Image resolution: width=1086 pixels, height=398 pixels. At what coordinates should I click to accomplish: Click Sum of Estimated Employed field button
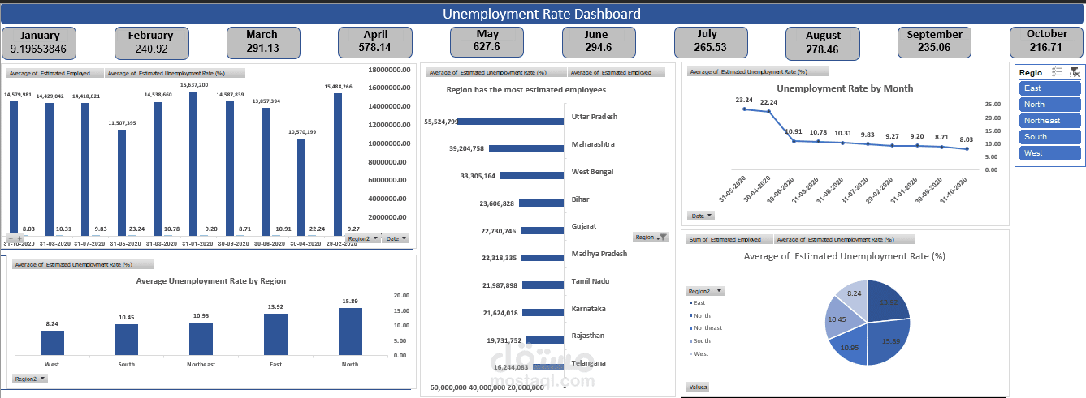(x=729, y=240)
